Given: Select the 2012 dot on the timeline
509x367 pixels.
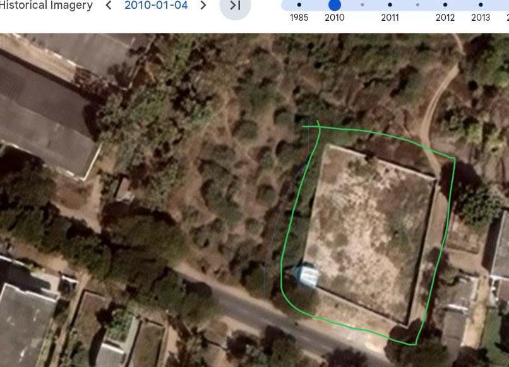Looking at the screenshot, I should click(x=445, y=5).
